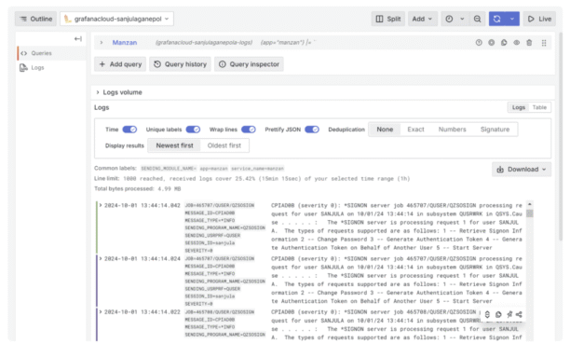Duplicate the Manzan query
The height and width of the screenshot is (344, 570).
click(x=504, y=43)
